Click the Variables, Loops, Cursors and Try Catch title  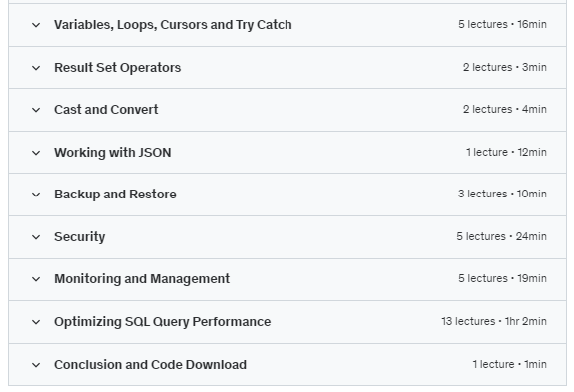click(x=173, y=25)
